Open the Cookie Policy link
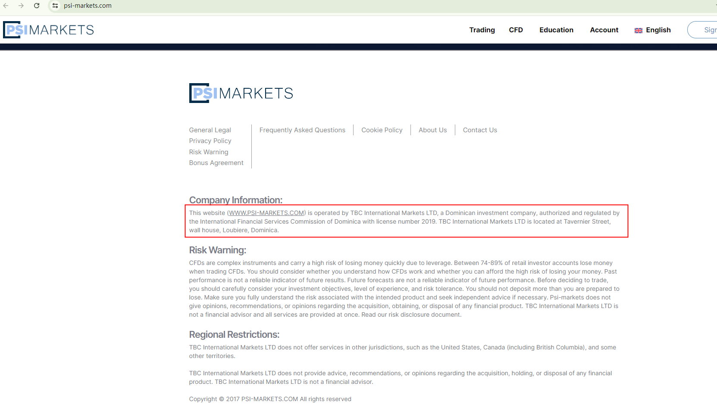 click(x=382, y=130)
